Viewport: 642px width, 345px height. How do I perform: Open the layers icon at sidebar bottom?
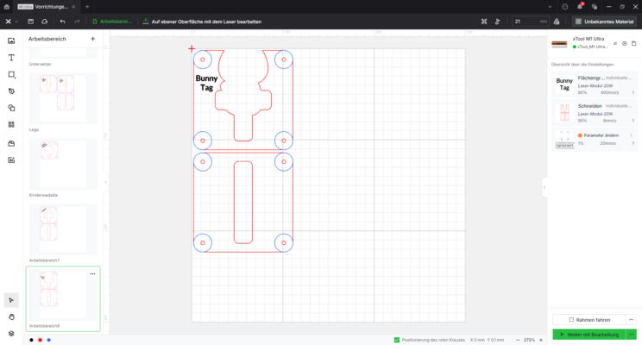point(11,334)
